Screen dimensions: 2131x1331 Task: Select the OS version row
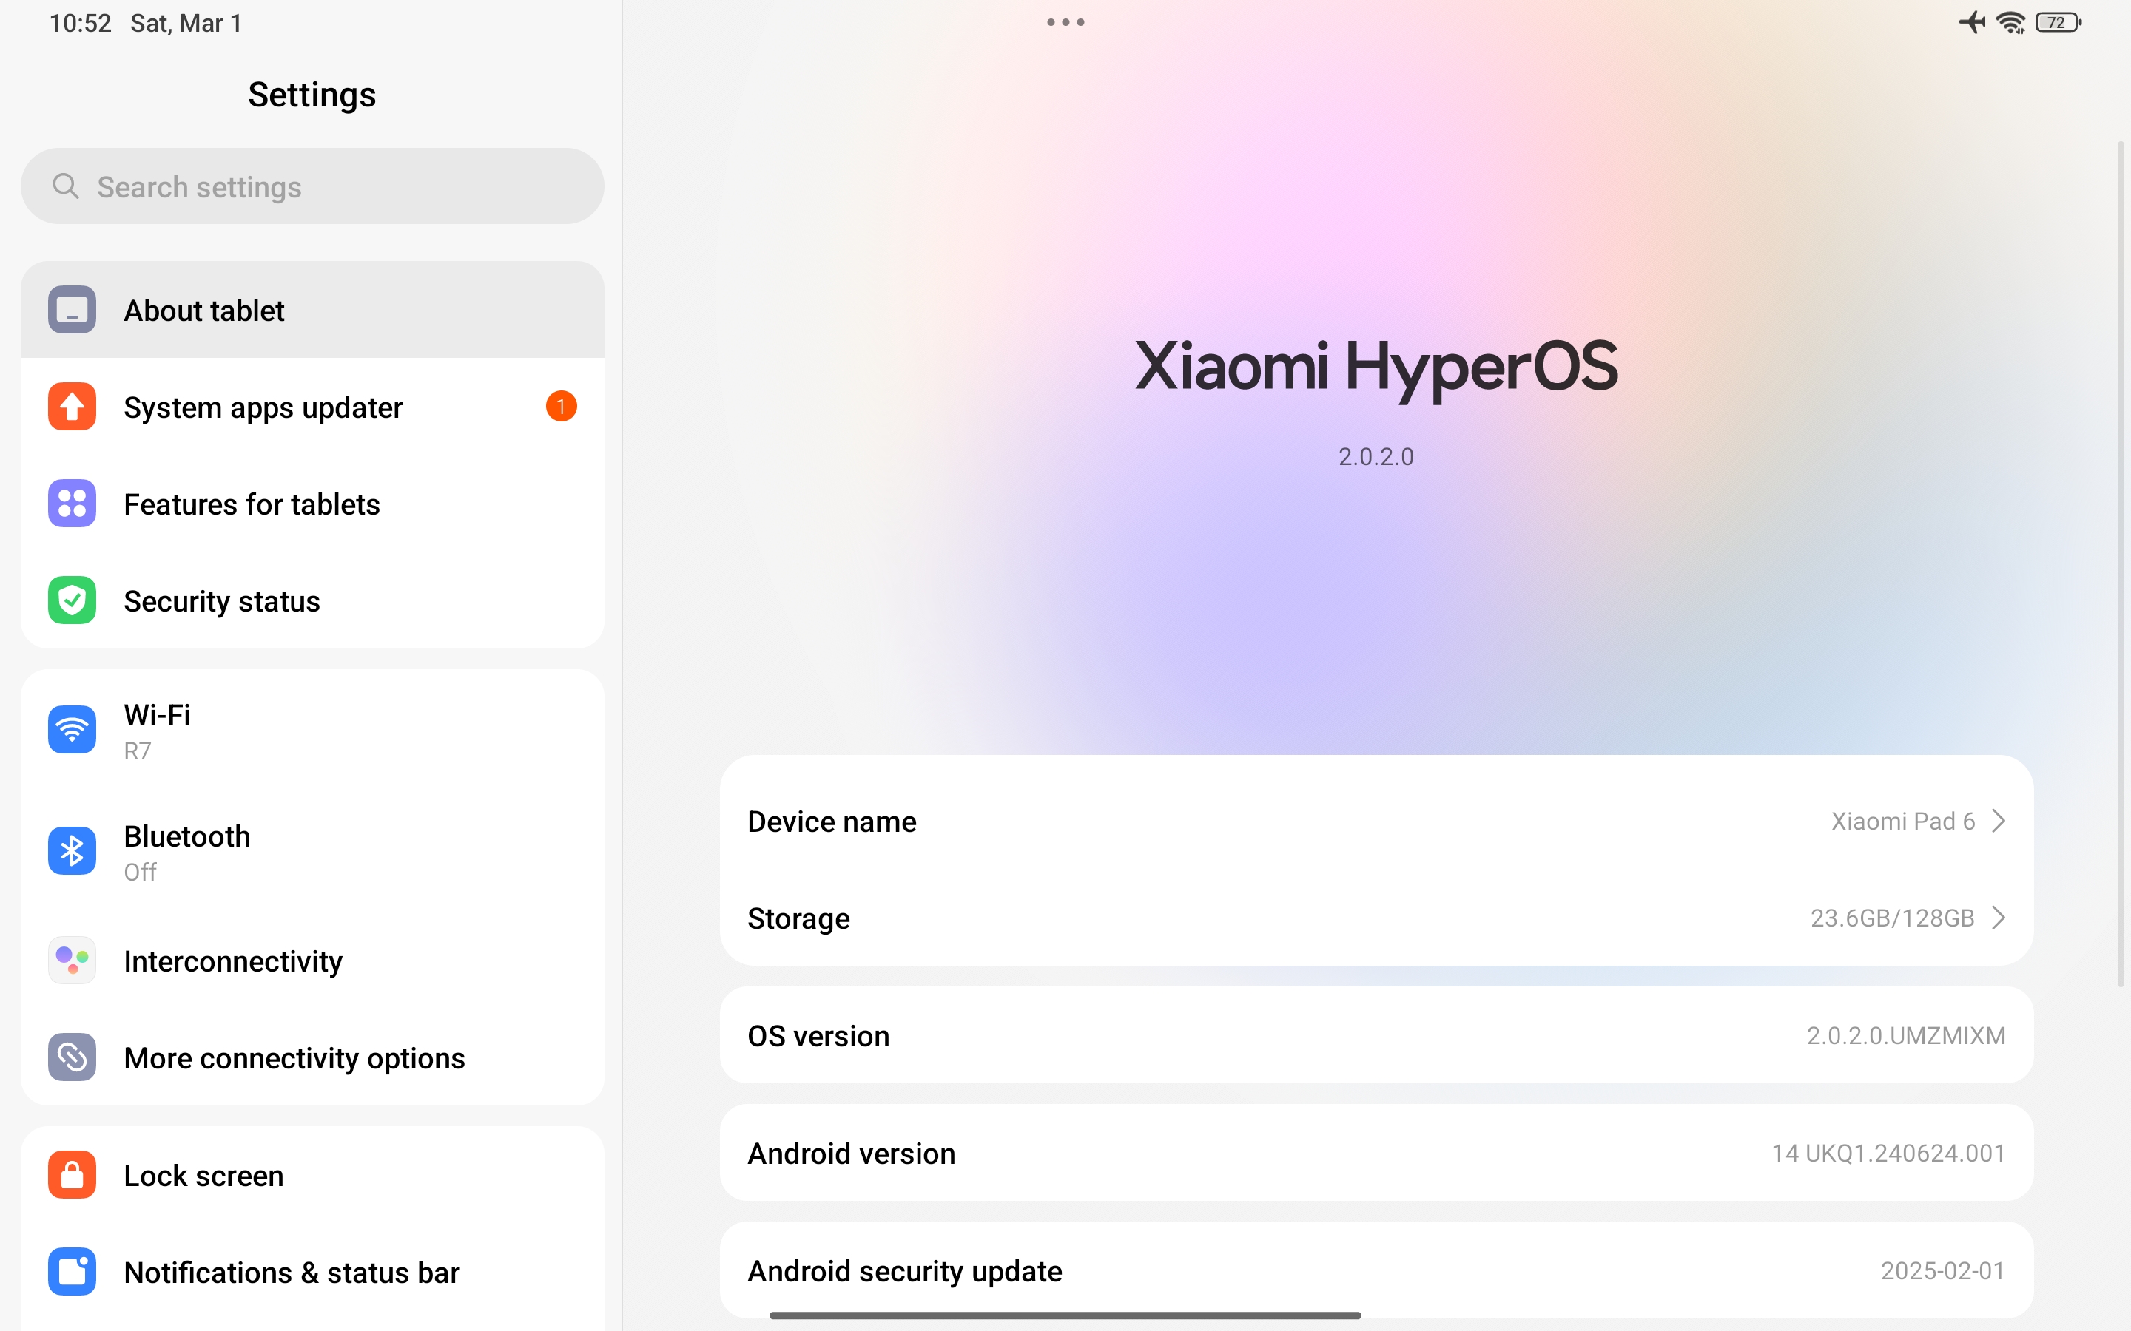[1376, 1035]
